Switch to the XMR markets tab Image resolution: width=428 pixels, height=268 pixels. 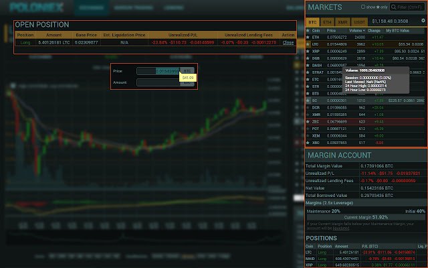(x=342, y=22)
